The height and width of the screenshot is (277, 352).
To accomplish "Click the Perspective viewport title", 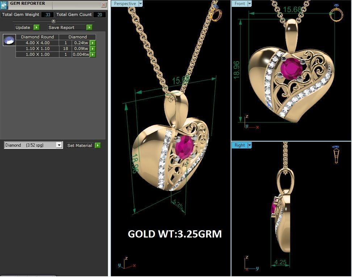I will click(x=125, y=4).
